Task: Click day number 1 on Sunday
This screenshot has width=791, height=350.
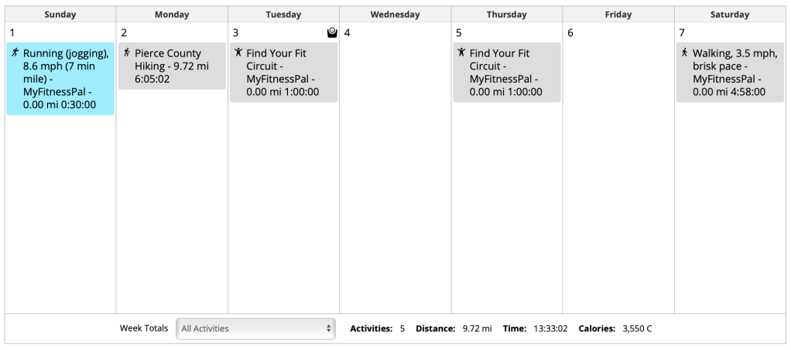Action: [x=12, y=32]
